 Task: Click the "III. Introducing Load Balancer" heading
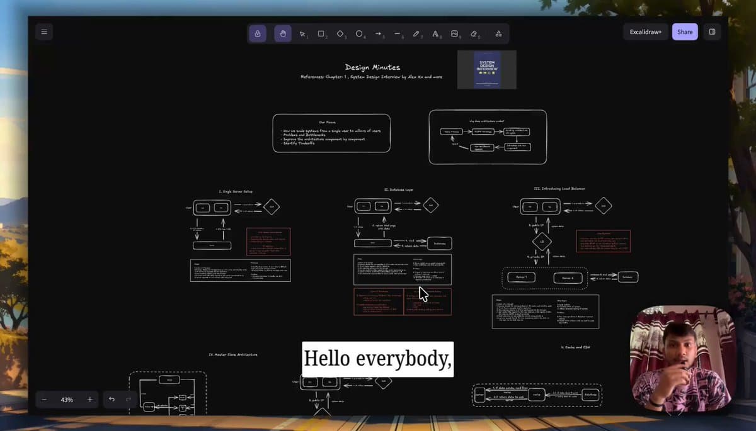tap(559, 189)
